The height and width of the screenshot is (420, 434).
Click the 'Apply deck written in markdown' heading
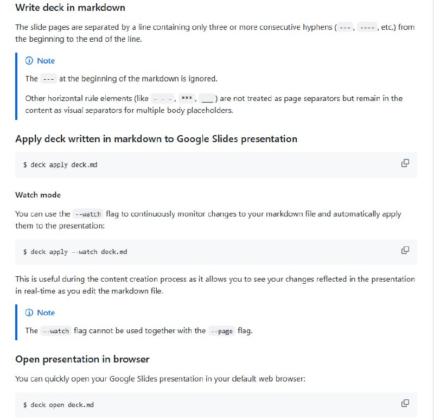tap(156, 139)
